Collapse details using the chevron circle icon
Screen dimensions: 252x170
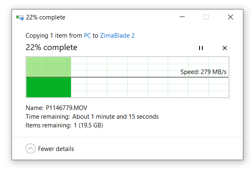click(30, 148)
